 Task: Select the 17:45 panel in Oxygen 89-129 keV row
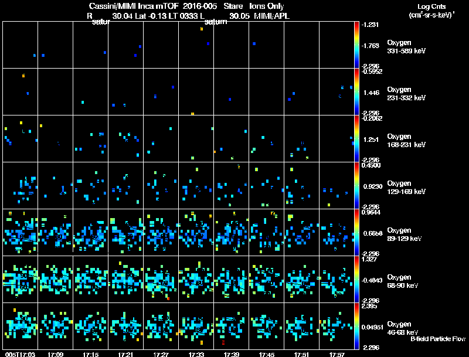(x=267, y=232)
